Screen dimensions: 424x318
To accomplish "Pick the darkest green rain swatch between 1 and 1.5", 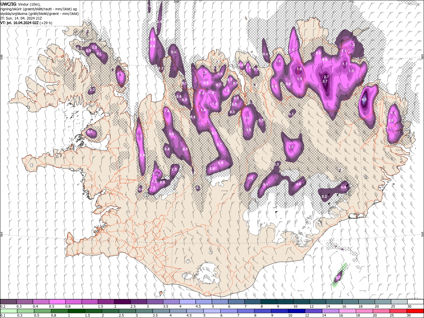I will pyautogui.click(x=76, y=311).
